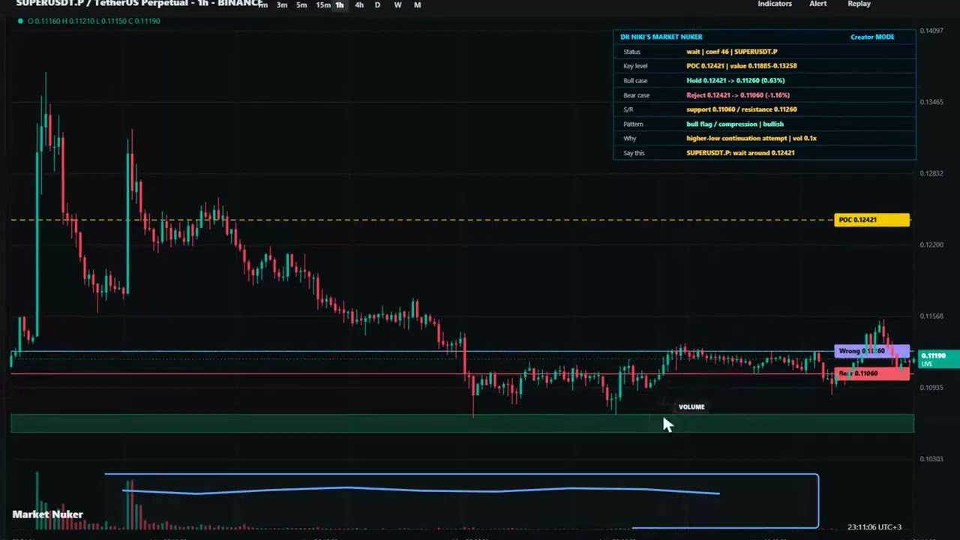Click the 23:11:06 UTC+3 clock

(874, 527)
